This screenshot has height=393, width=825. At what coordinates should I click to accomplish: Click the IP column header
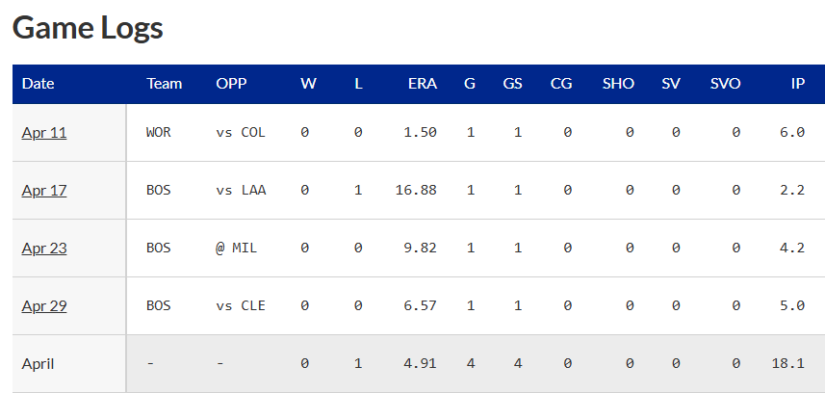click(797, 84)
